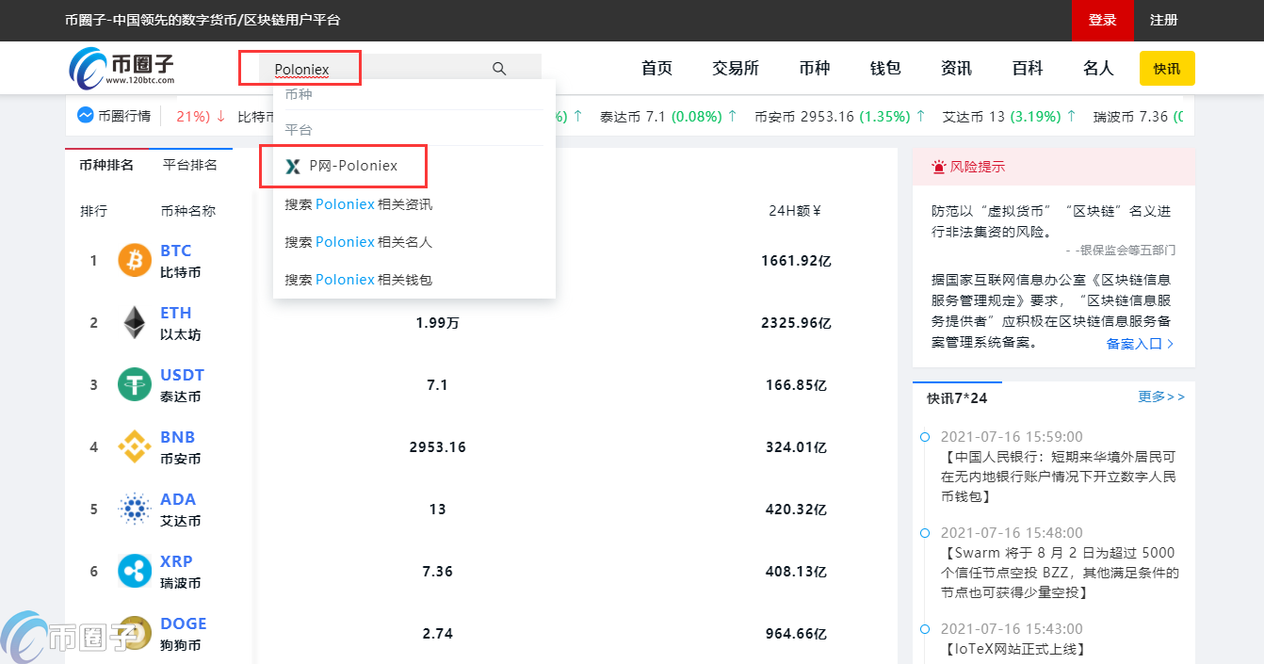Click the red 登录 button
The height and width of the screenshot is (664, 1264).
point(1102,20)
